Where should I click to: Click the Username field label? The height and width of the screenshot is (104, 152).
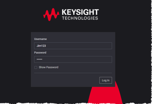[40, 39]
